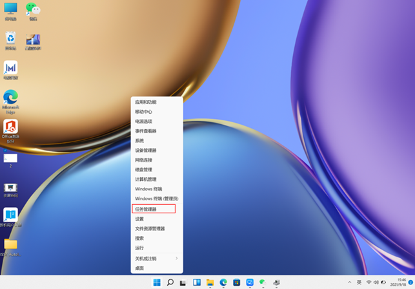Expand 关机或注销 submenu arrow
Screen dimensions: 415x289
[x=177, y=258]
